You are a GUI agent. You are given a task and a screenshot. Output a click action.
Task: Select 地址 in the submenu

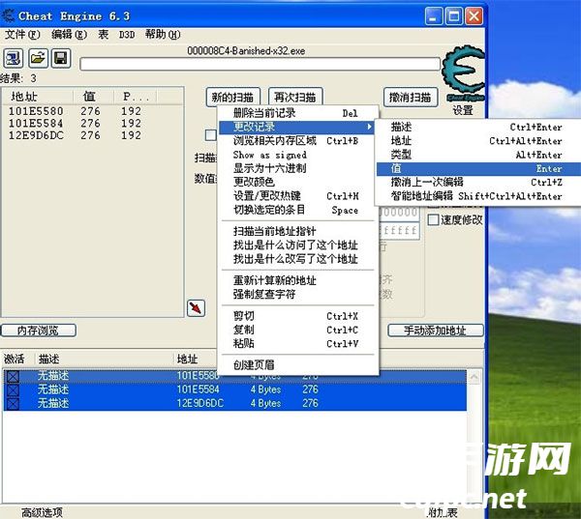pyautogui.click(x=478, y=141)
